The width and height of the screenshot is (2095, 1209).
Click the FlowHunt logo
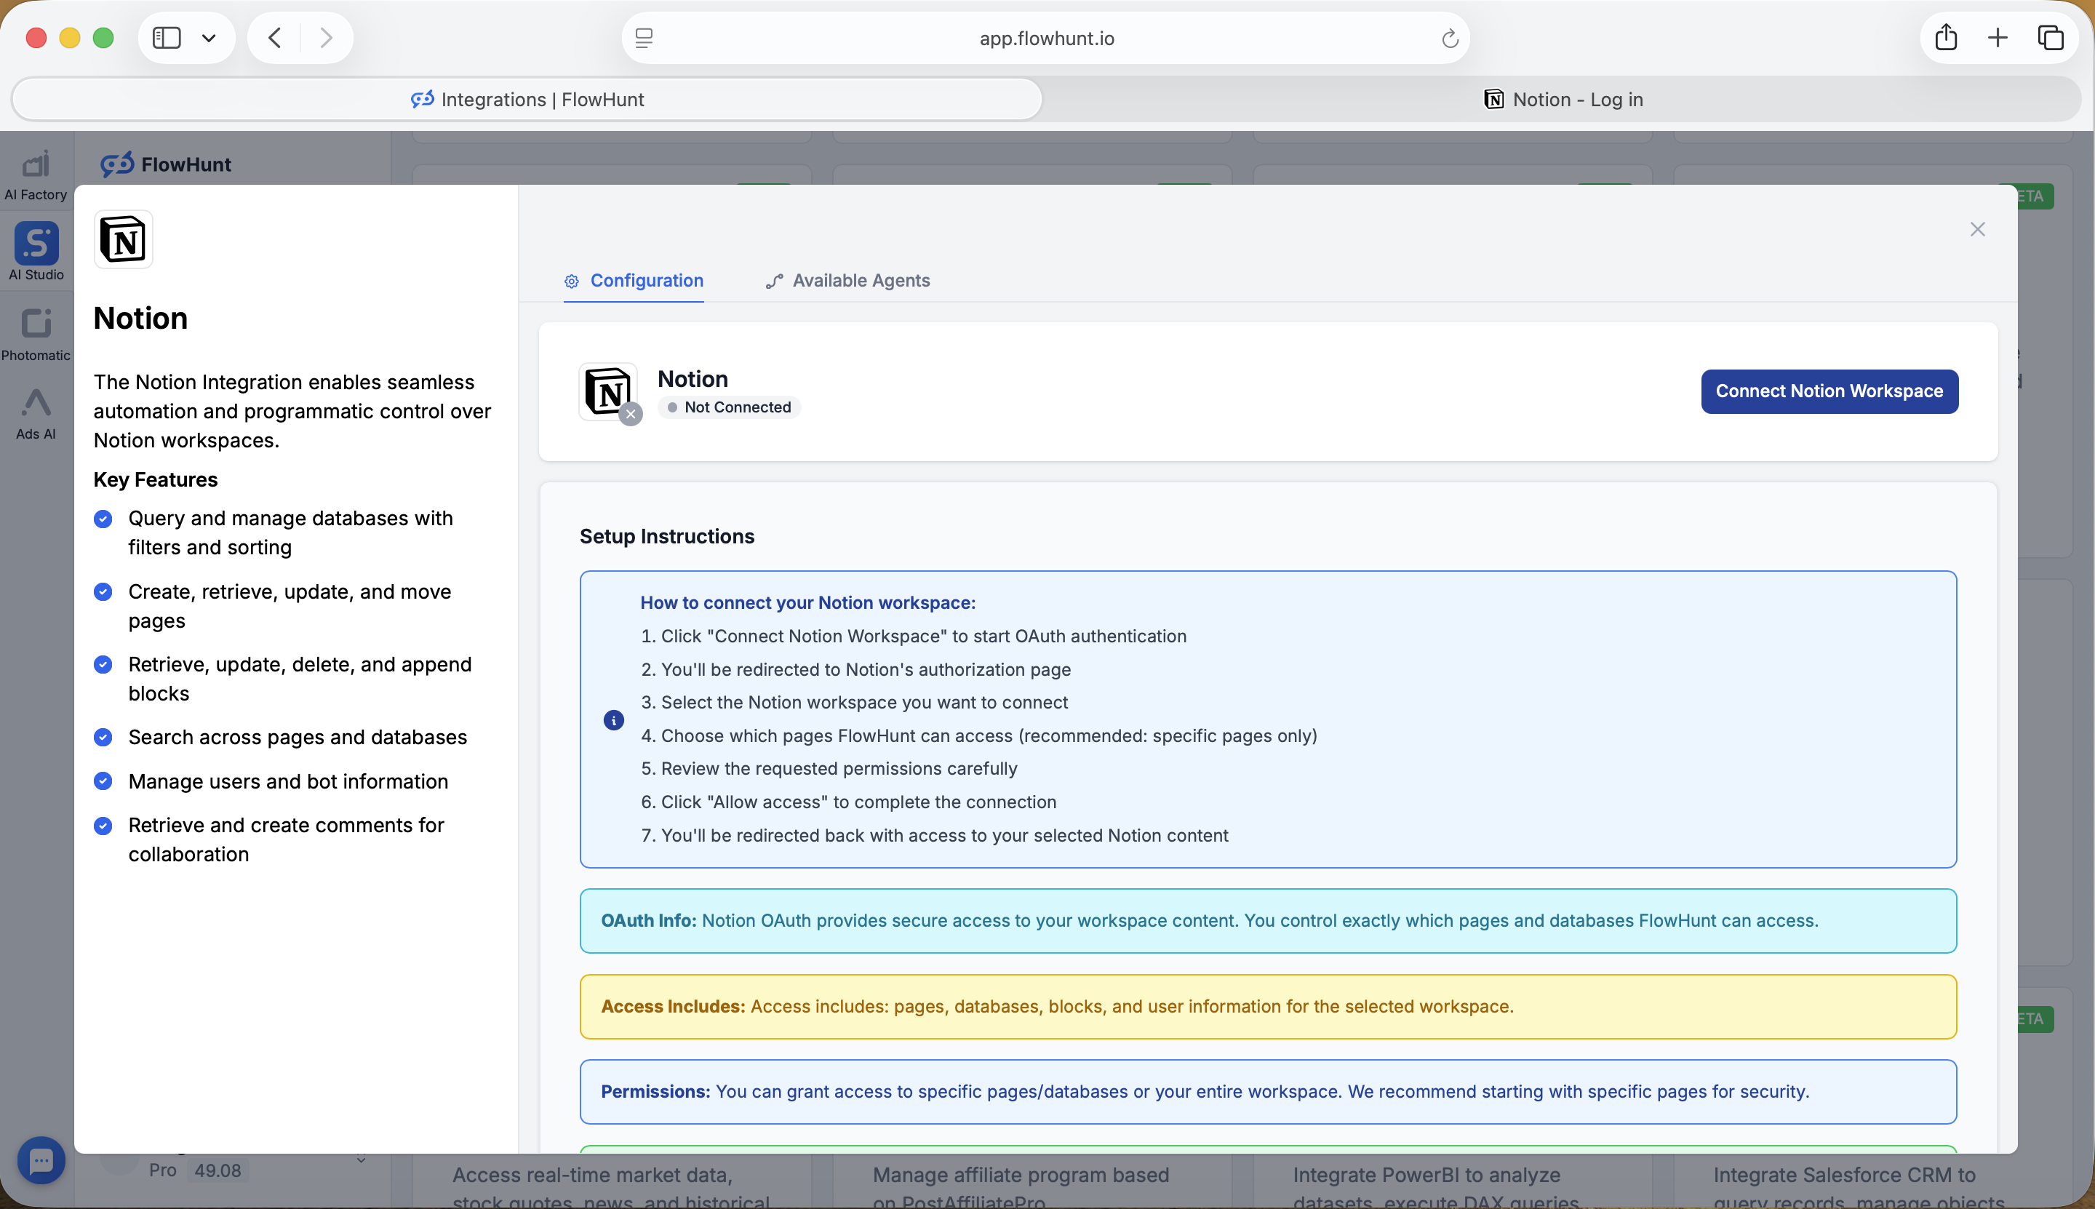(166, 164)
